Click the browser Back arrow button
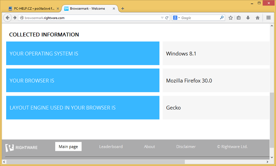The image size is (276, 166). [8, 18]
